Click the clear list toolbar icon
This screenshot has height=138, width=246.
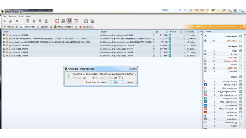click(x=76, y=21)
